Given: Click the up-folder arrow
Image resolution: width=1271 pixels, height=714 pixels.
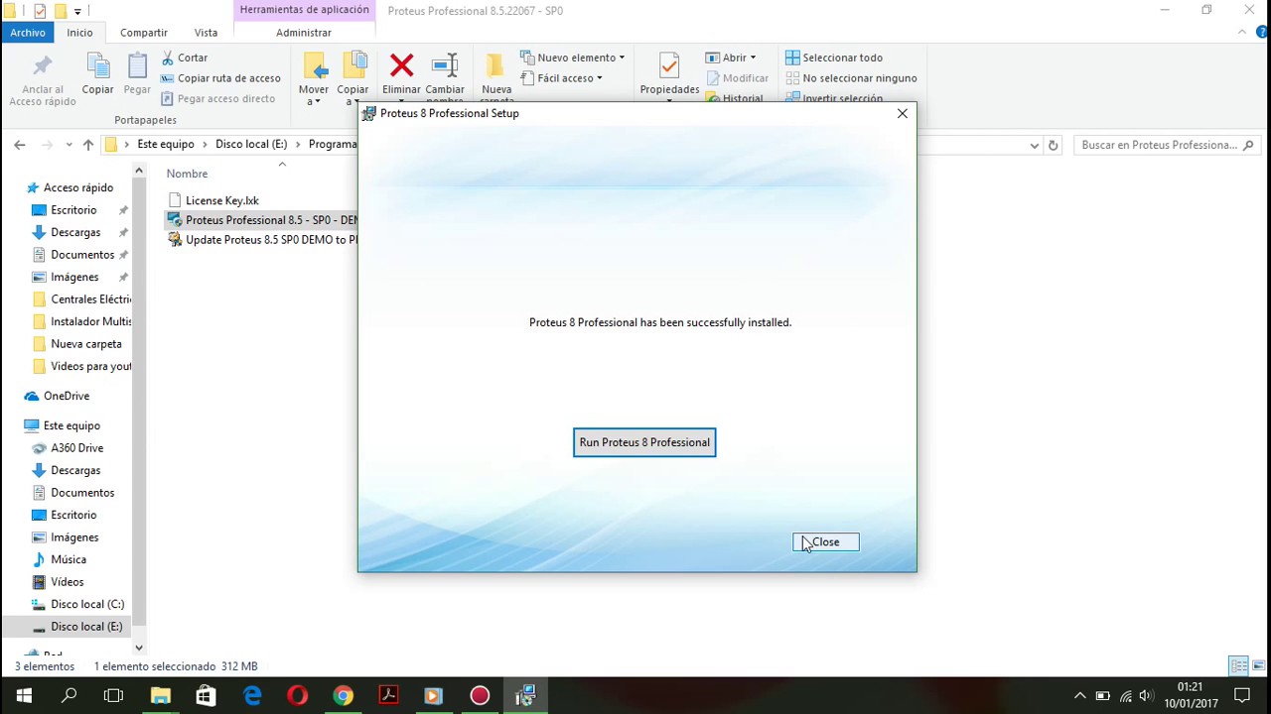Looking at the screenshot, I should tap(88, 145).
